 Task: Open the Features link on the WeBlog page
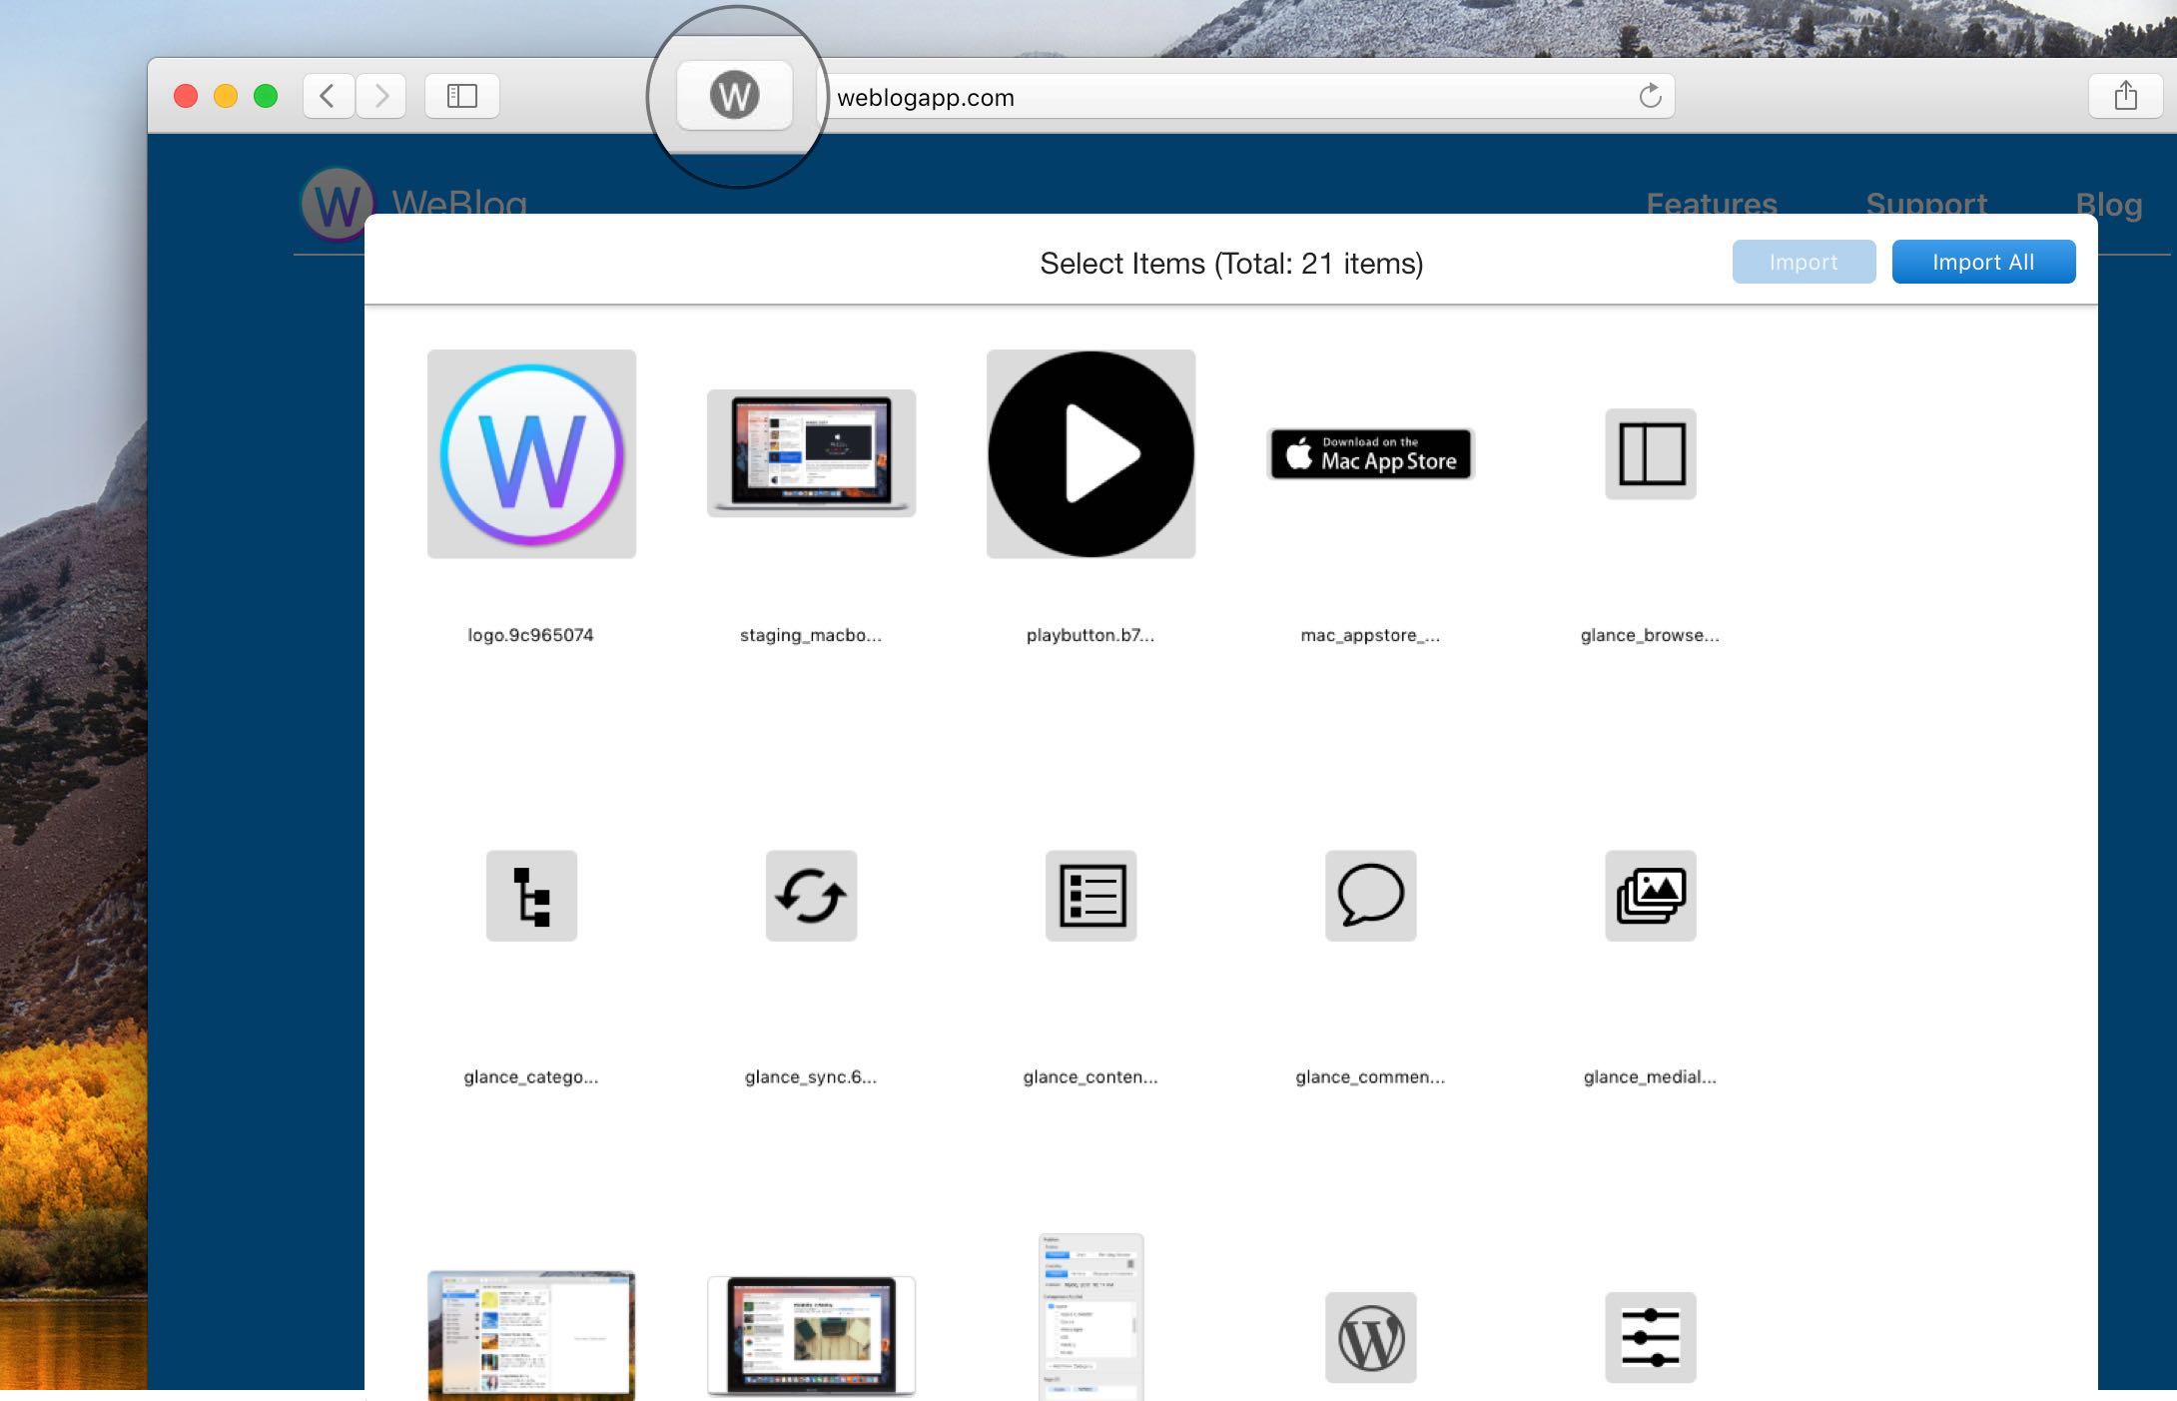[1712, 204]
